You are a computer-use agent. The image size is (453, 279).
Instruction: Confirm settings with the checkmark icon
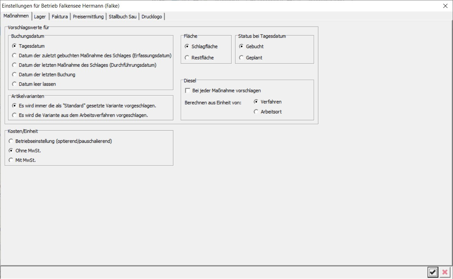point(433,272)
